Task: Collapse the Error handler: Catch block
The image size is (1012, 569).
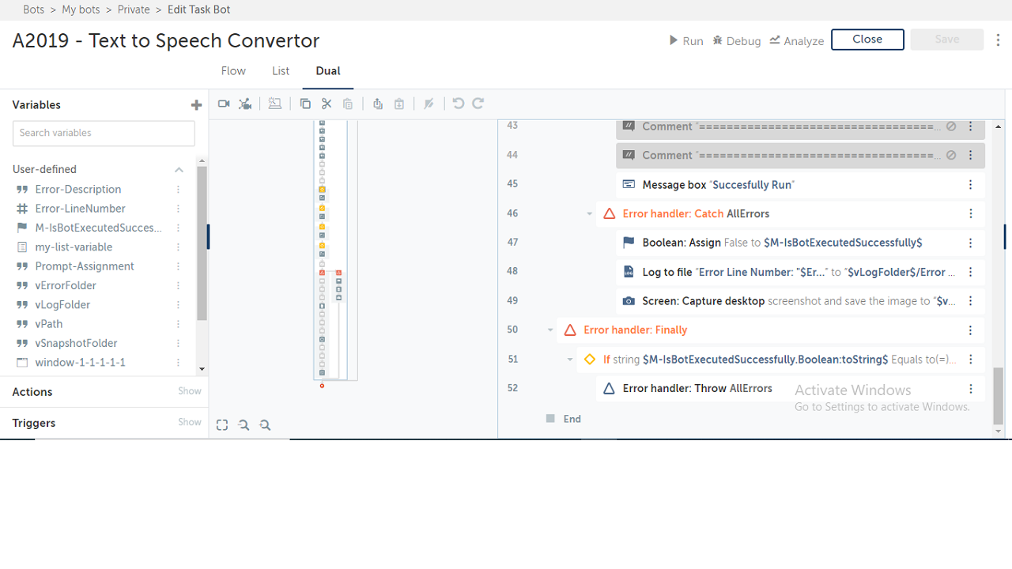Action: (590, 214)
